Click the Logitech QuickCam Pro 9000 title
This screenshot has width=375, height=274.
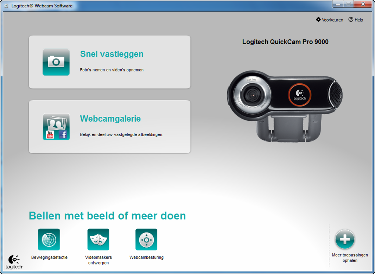pos(285,42)
